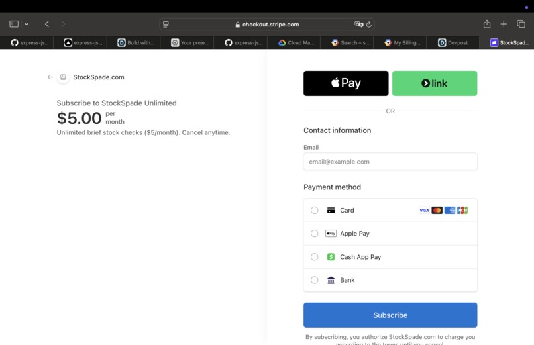The width and height of the screenshot is (534, 345).
Task: Click the Email input field
Action: [390, 162]
